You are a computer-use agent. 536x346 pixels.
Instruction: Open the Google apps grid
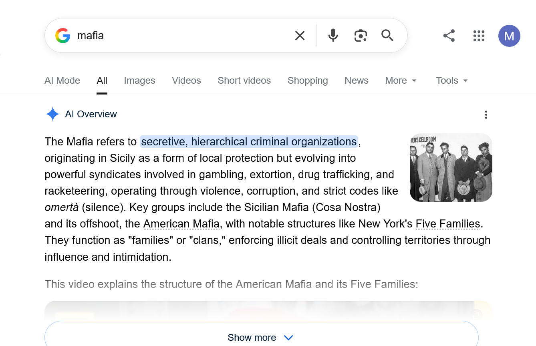(x=479, y=36)
